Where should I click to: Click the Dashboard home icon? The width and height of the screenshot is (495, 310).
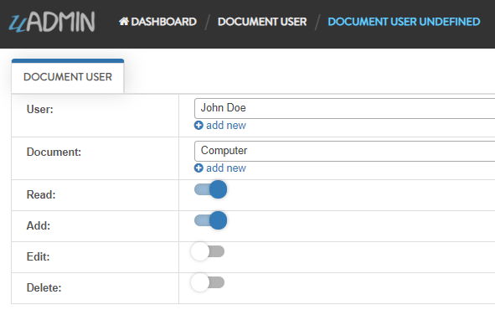tap(124, 22)
